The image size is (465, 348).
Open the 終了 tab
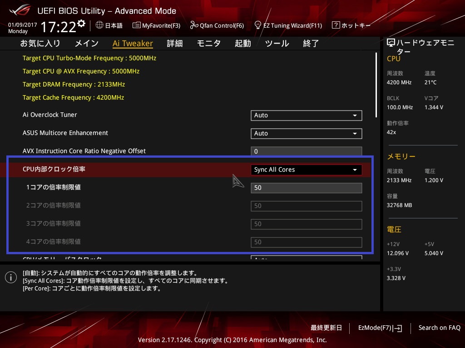(311, 43)
